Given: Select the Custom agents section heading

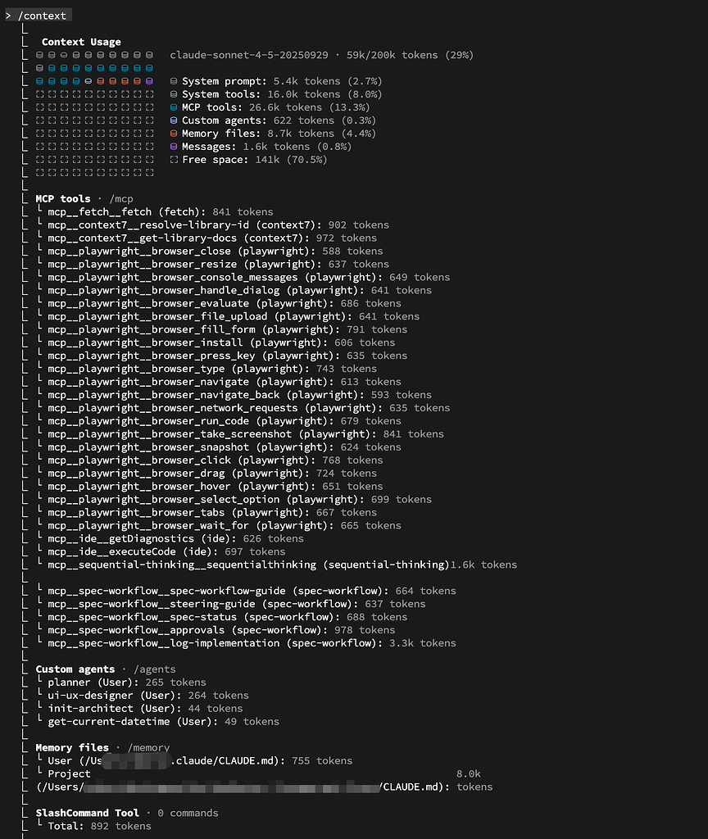Looking at the screenshot, I should (x=75, y=669).
